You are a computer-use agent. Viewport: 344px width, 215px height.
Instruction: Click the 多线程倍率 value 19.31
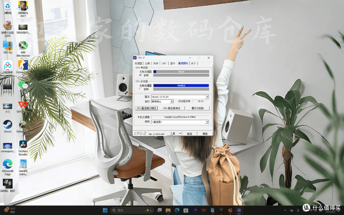[x=201, y=101]
